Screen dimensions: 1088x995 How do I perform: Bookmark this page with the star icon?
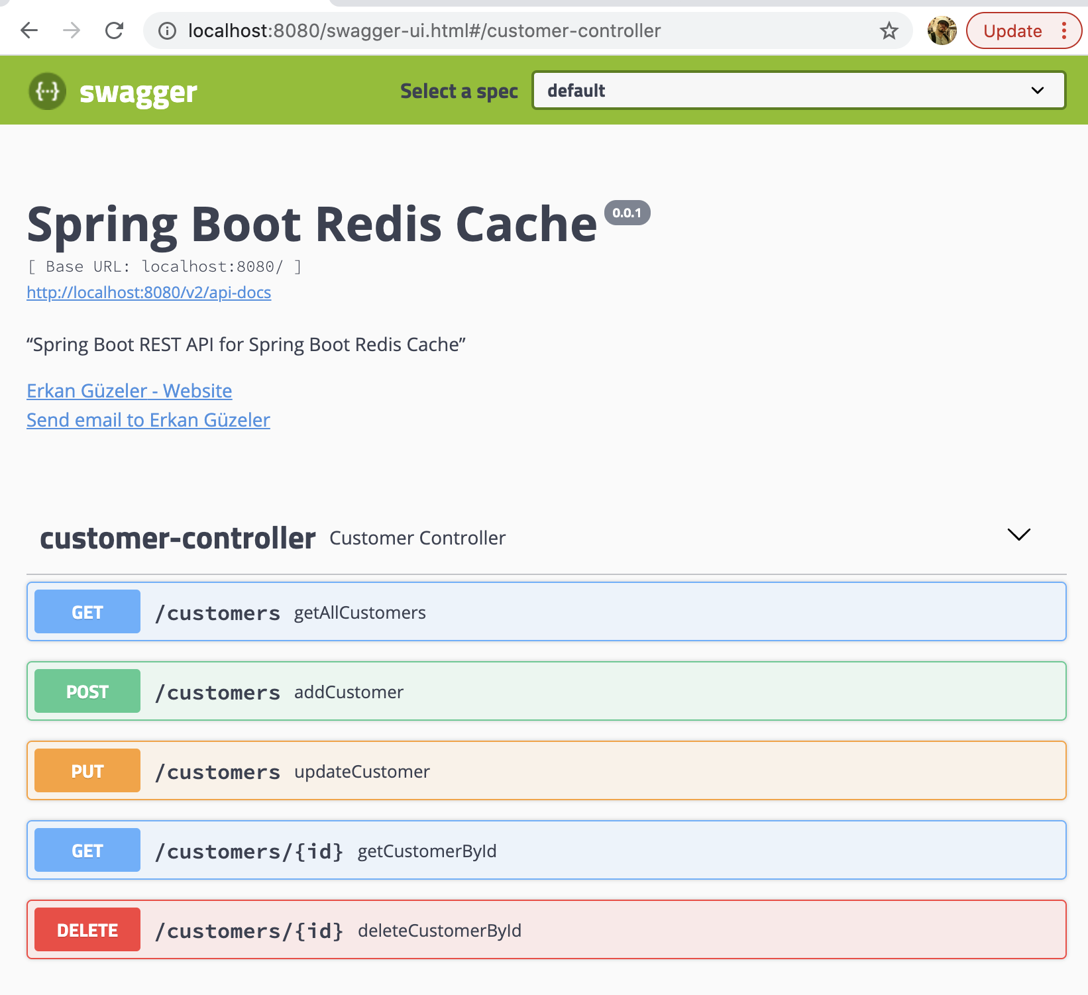(889, 30)
